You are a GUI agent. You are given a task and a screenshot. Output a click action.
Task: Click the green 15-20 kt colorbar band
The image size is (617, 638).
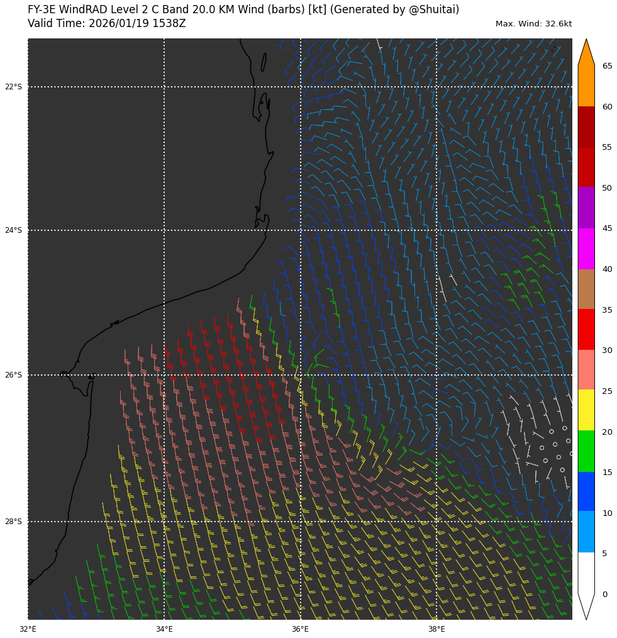click(x=586, y=451)
